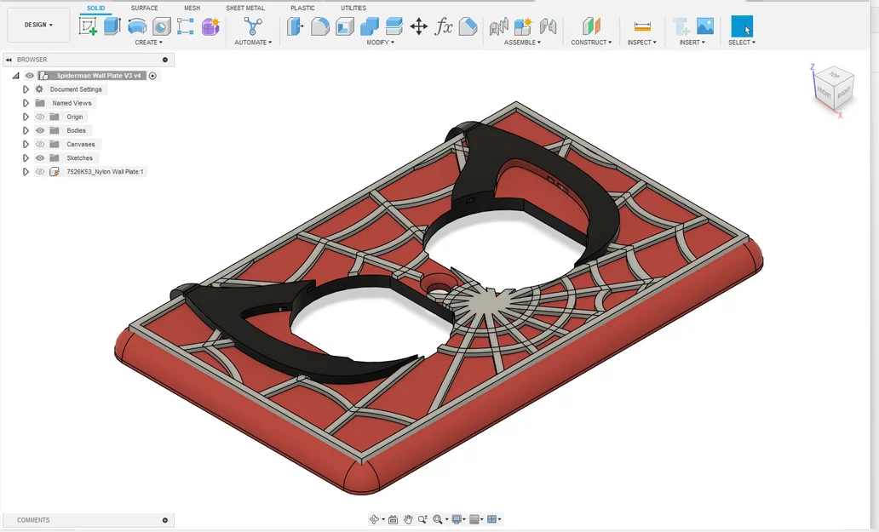Click the Create Sketch tool icon
The height and width of the screenshot is (532, 879).
pyautogui.click(x=88, y=26)
